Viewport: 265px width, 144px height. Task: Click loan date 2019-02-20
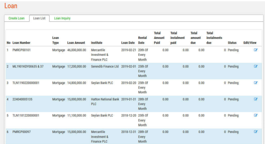point(128,83)
